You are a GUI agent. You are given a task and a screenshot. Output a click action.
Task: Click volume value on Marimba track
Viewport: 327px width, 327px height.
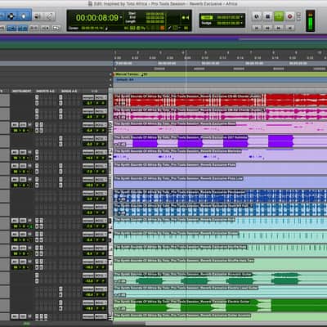[x=89, y=158]
